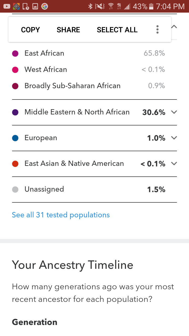Collapse the section with the top chevron
189x336 pixels.
click(x=174, y=27)
